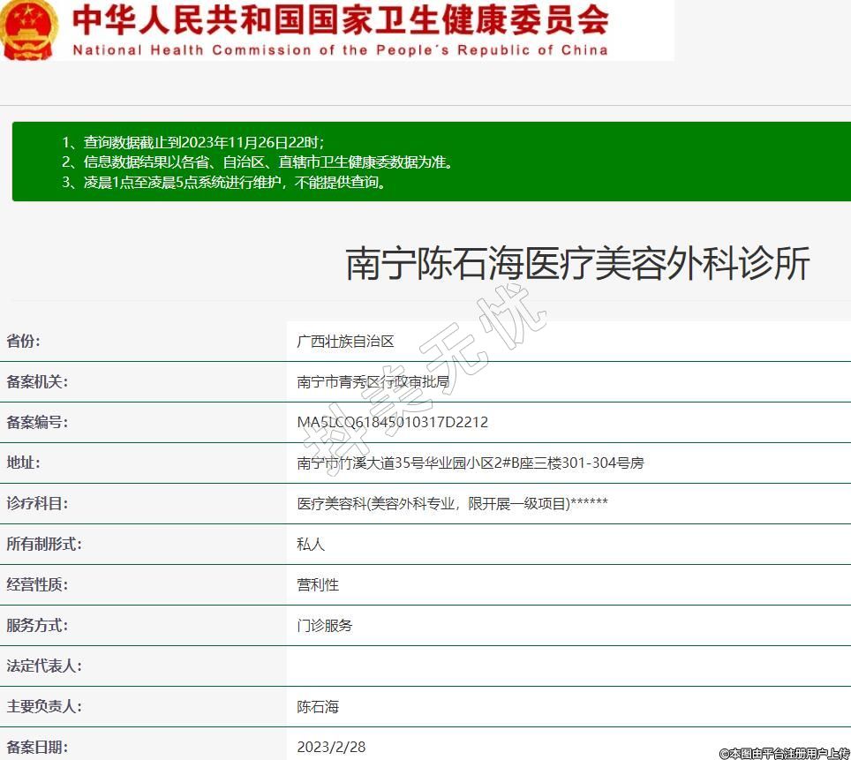The image size is (851, 760).
Task: Click the 备案编号 row label
Action: [37, 423]
